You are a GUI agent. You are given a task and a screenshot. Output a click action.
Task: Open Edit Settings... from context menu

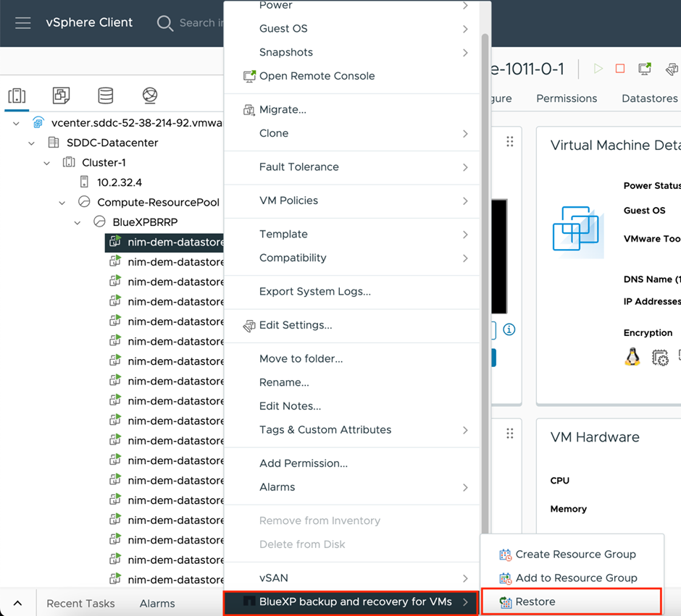[295, 326]
